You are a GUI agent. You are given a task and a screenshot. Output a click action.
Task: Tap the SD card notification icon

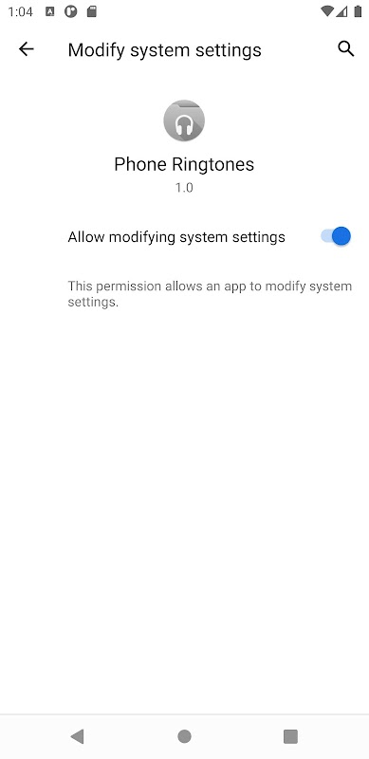91,11
